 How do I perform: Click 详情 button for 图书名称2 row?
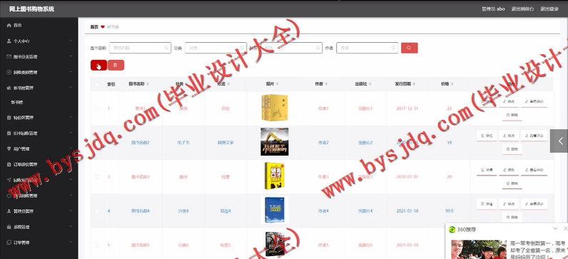tap(487, 136)
